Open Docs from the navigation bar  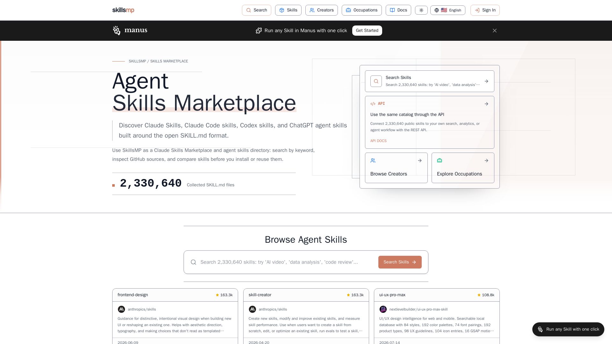pos(398,10)
